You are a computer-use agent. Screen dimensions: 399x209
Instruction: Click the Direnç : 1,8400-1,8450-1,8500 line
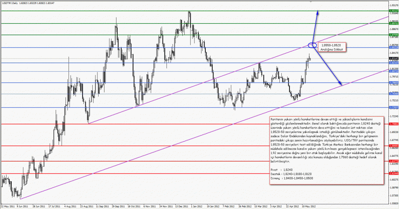point(291,178)
